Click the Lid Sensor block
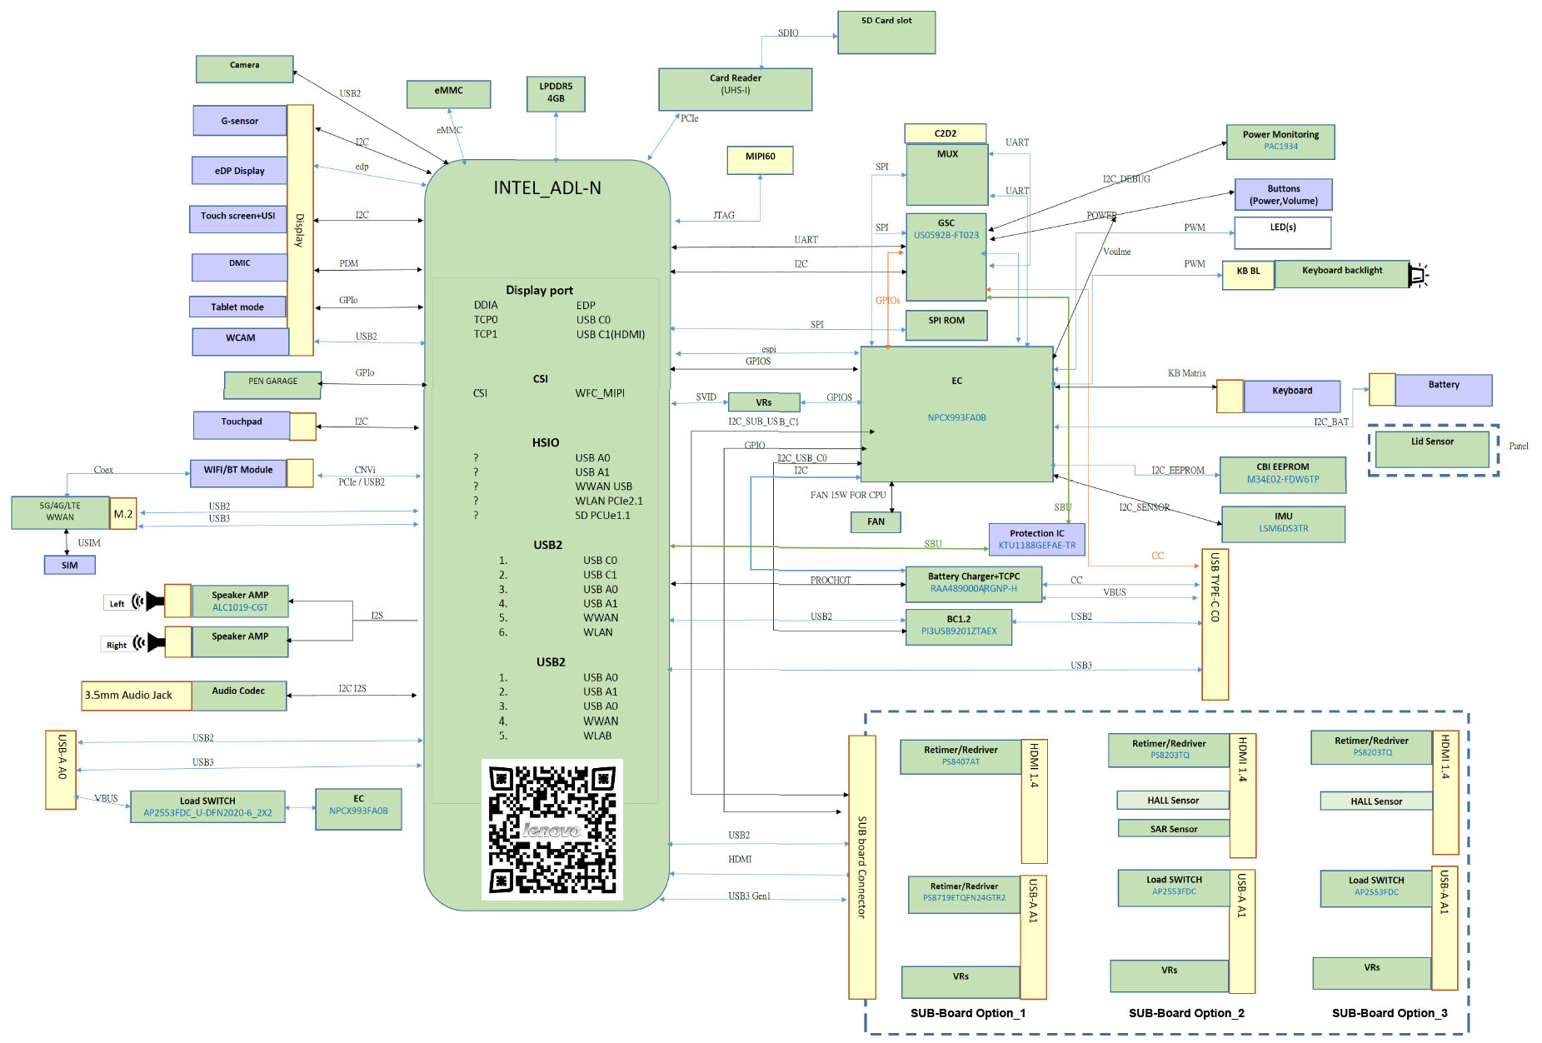1542x1043 pixels. tap(1432, 449)
